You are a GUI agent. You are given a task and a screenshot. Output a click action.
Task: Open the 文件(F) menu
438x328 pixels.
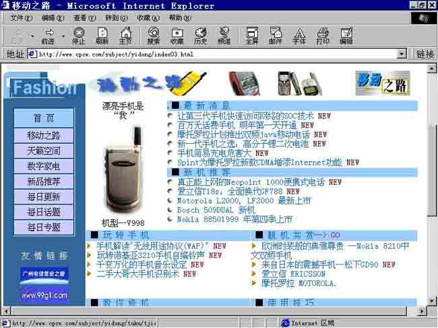point(22,18)
